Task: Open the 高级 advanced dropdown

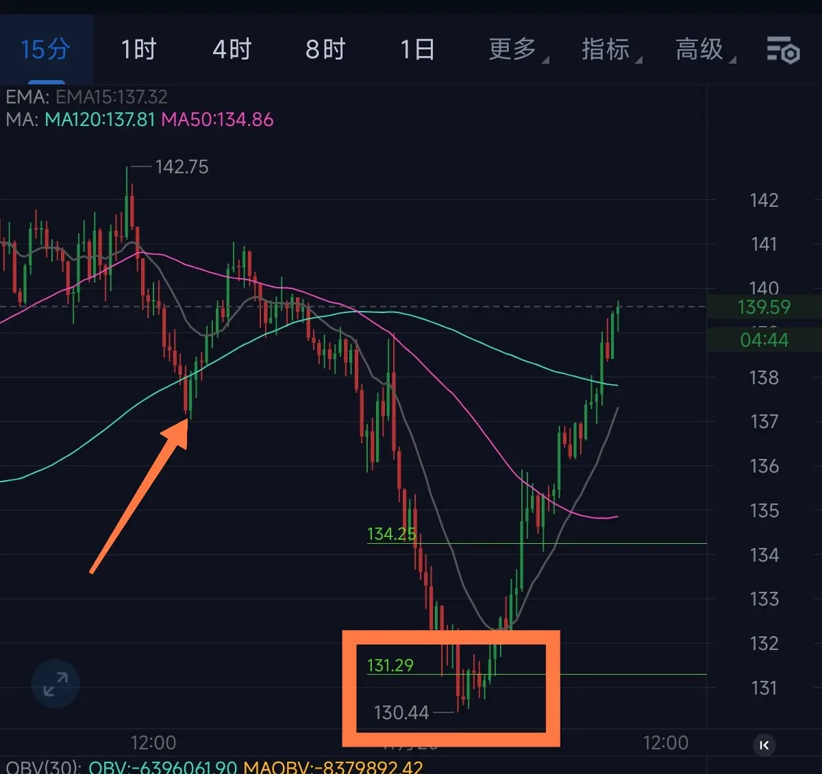Action: [x=705, y=49]
